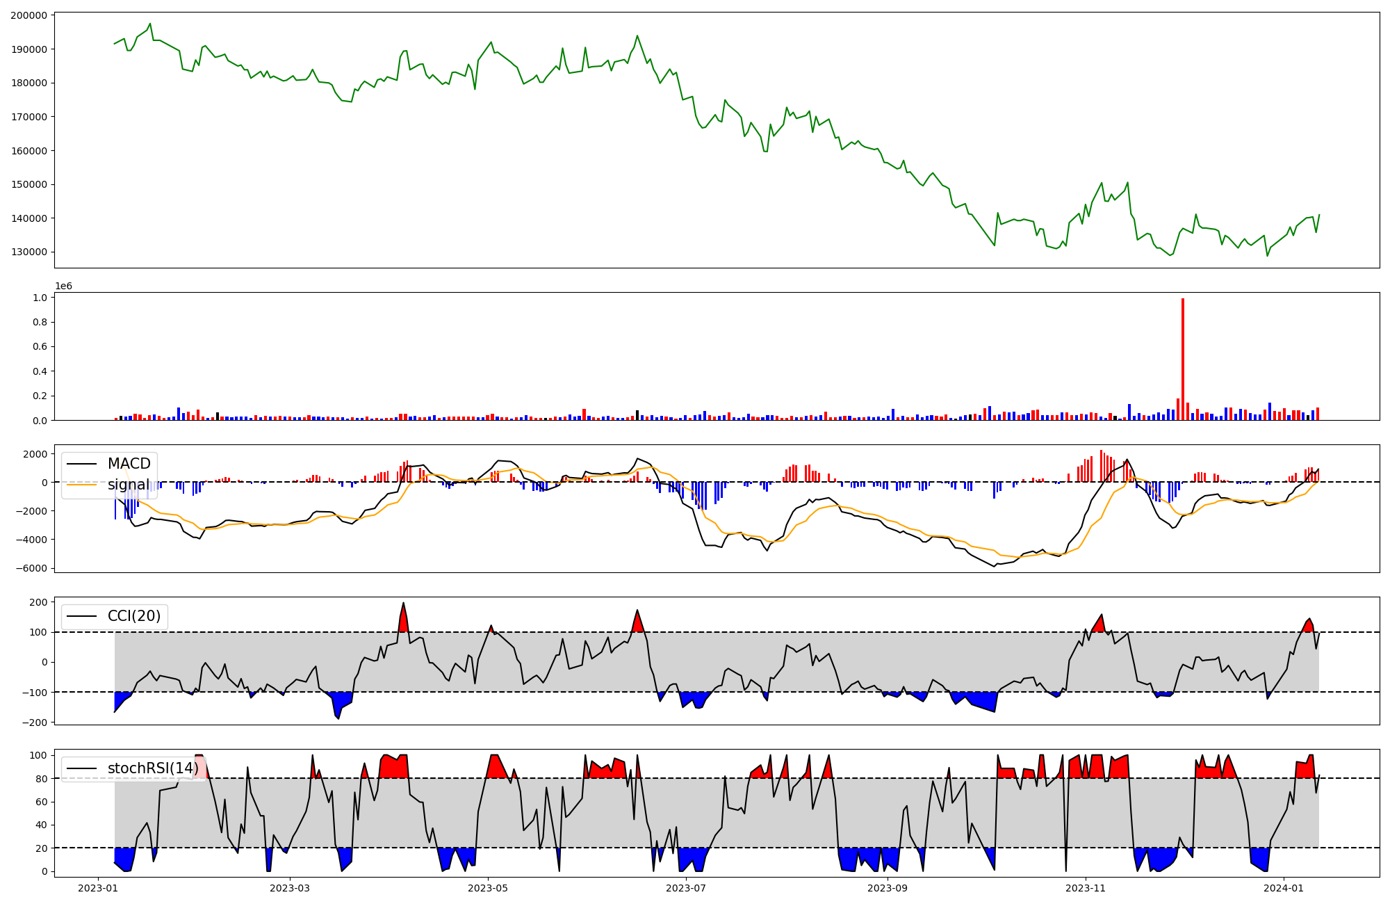Click the -200 CCI axis label

click(34, 723)
